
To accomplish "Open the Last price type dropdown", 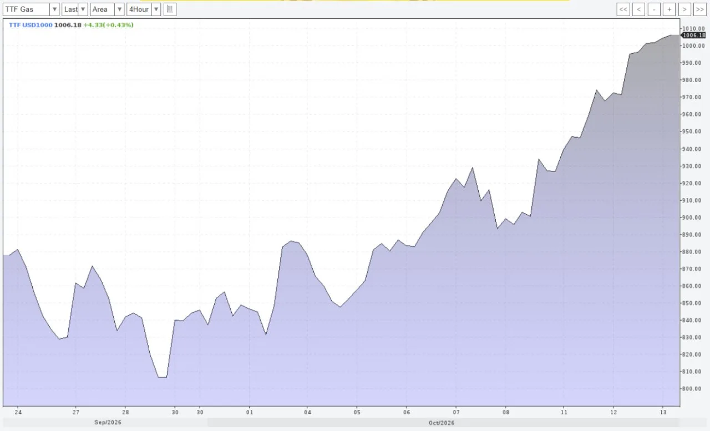I will pyautogui.click(x=75, y=9).
